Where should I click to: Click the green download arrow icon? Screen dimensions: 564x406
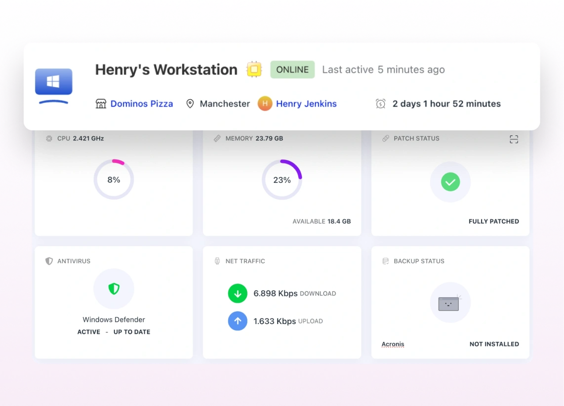point(238,293)
